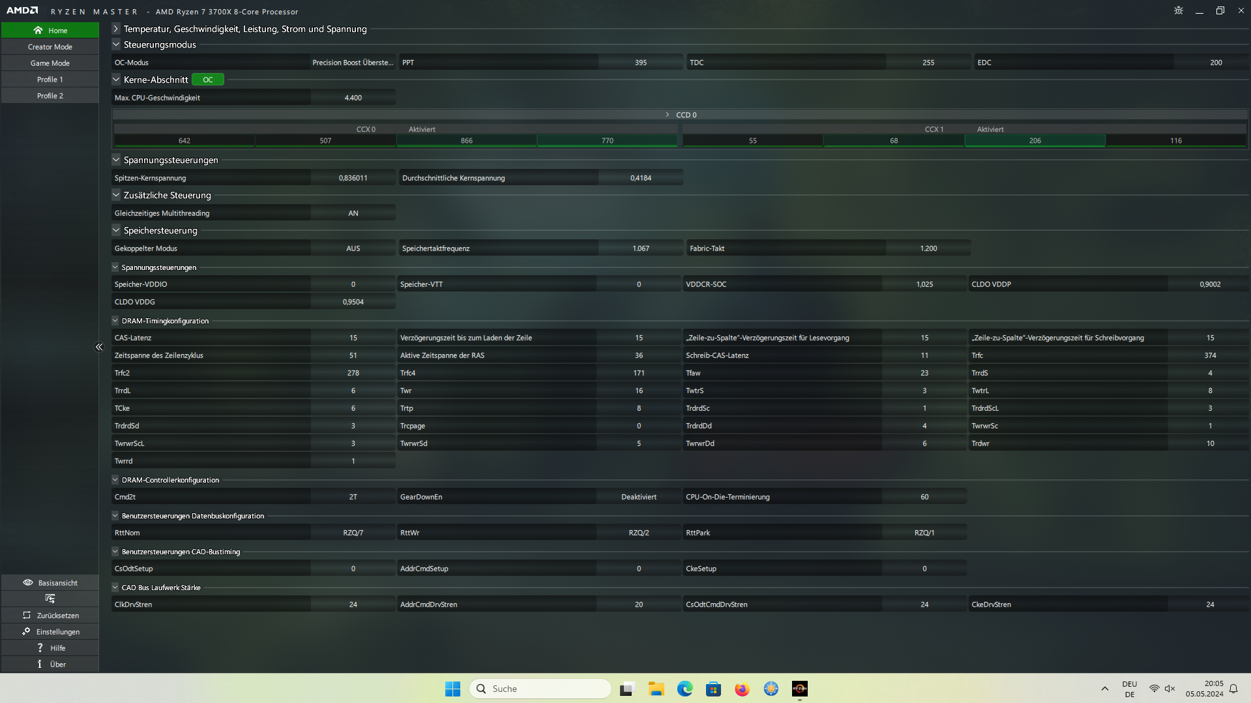The height and width of the screenshot is (703, 1251).
Task: Open File Explorer from taskbar
Action: pyautogui.click(x=656, y=689)
